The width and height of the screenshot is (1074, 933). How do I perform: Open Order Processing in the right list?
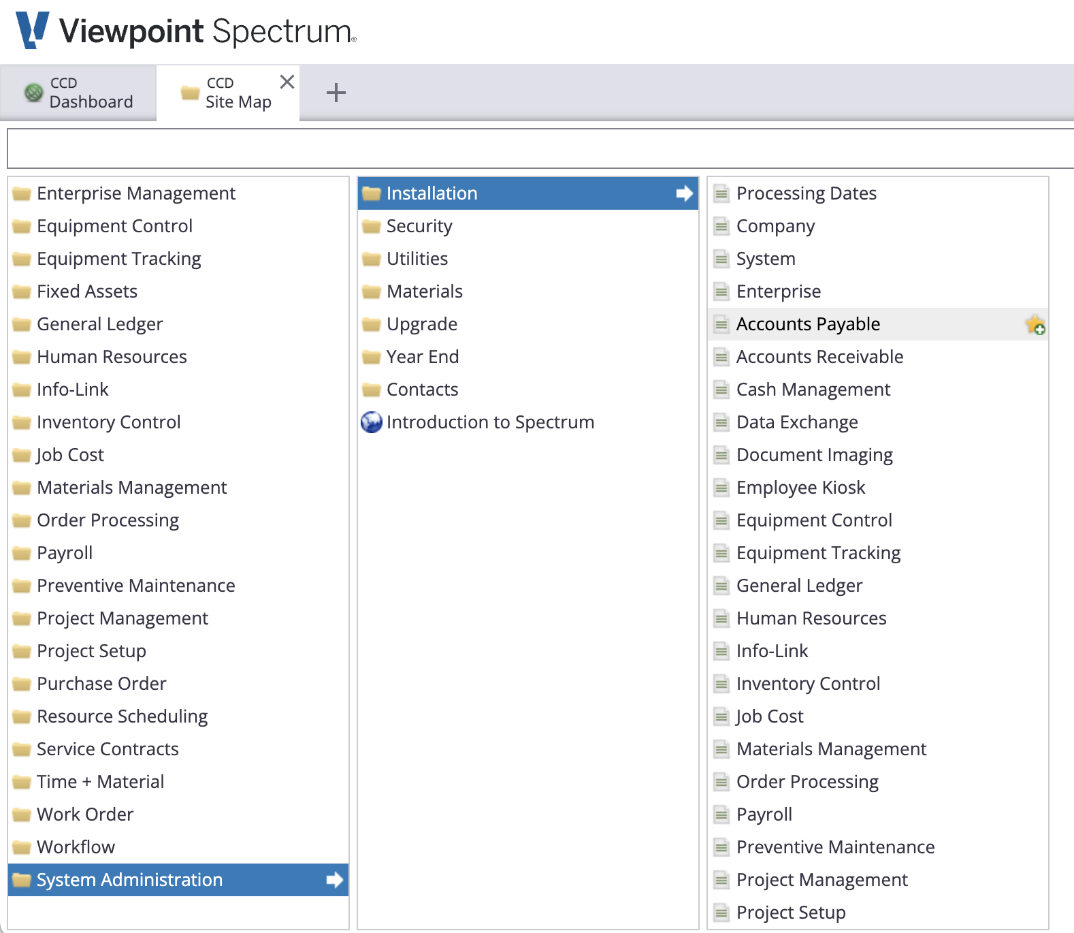tap(878, 782)
